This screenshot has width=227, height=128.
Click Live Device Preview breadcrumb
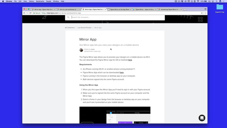[x=84, y=28]
